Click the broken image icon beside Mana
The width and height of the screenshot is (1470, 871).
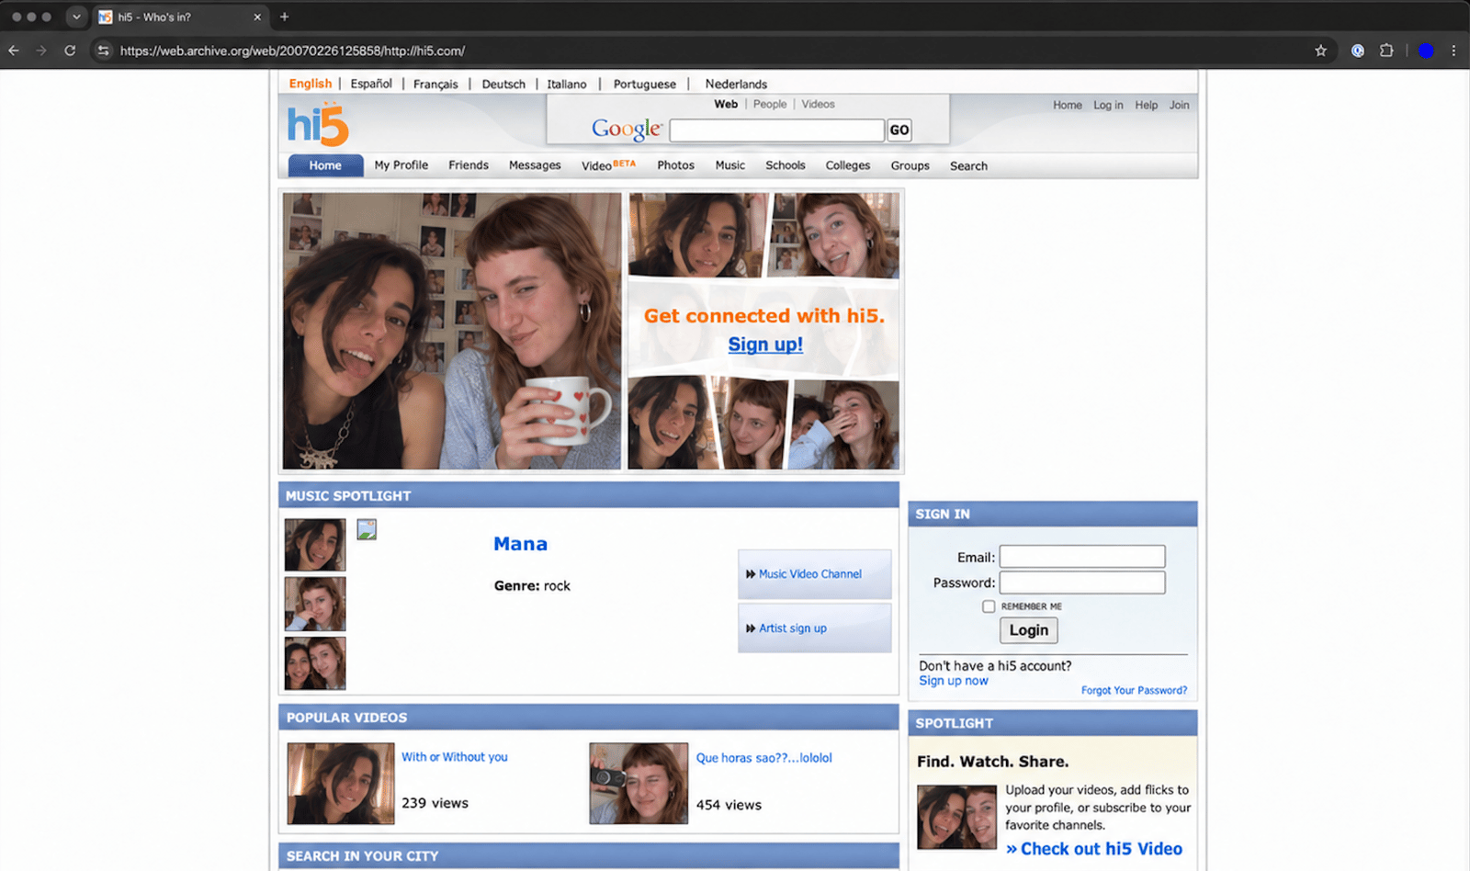[367, 529]
